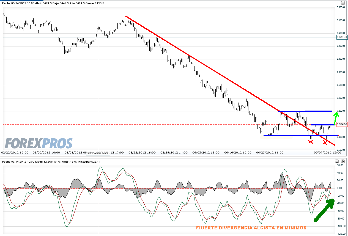The width and height of the screenshot is (348, 236).
Task: Click the 03/14/2012 10:00 crosshair date label
Action: coord(98,153)
